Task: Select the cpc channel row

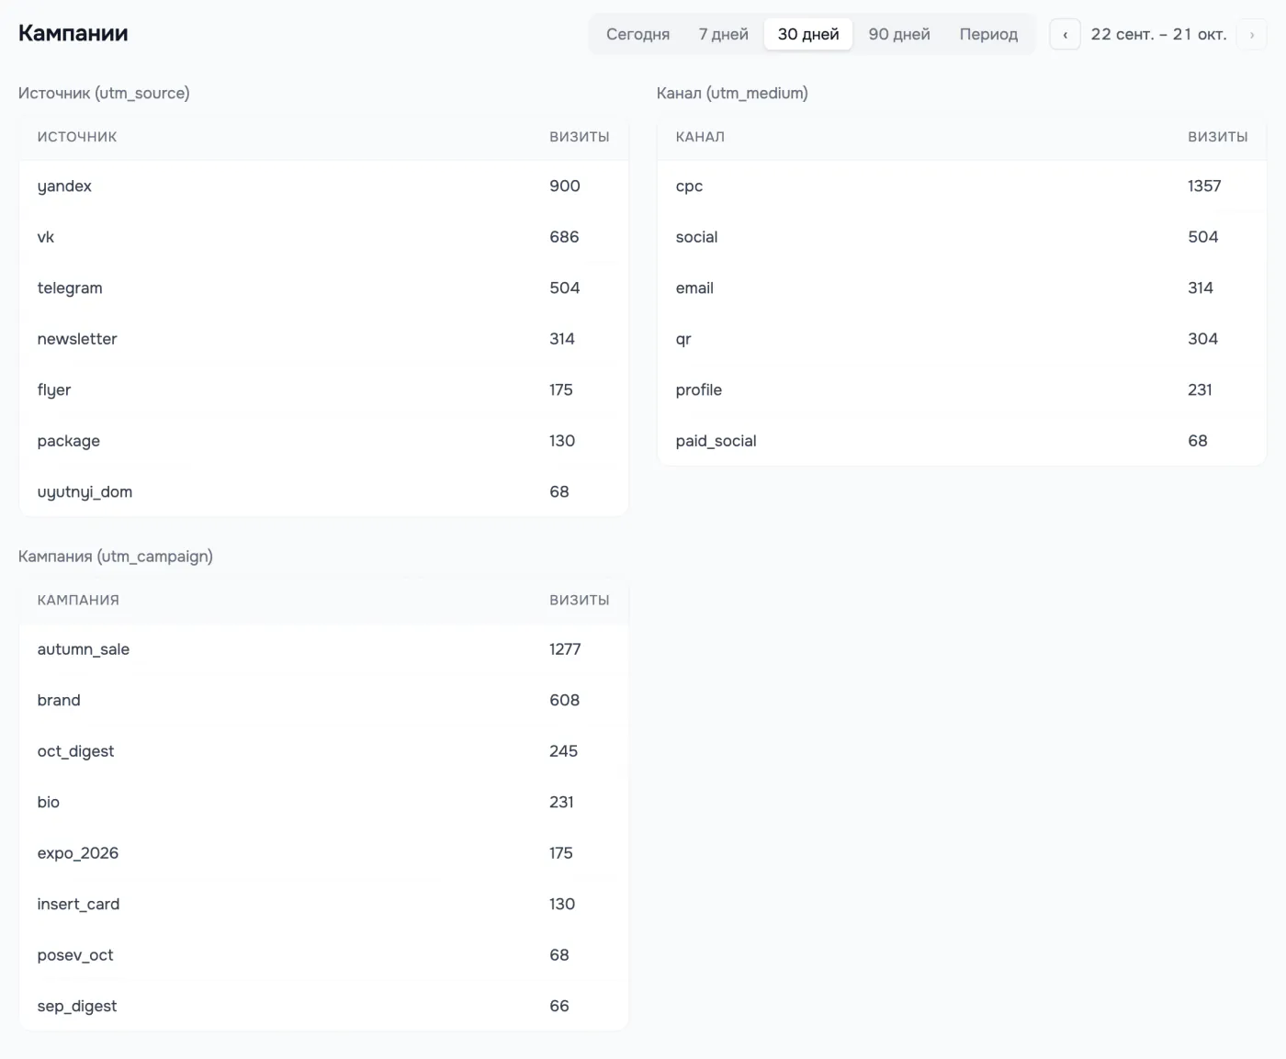Action: coord(962,186)
